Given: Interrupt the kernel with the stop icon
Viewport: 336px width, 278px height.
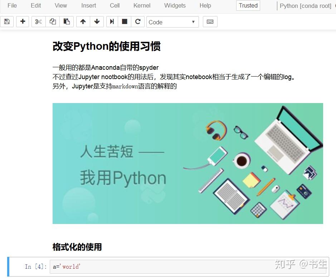Looking at the screenshot, I should [125, 21].
